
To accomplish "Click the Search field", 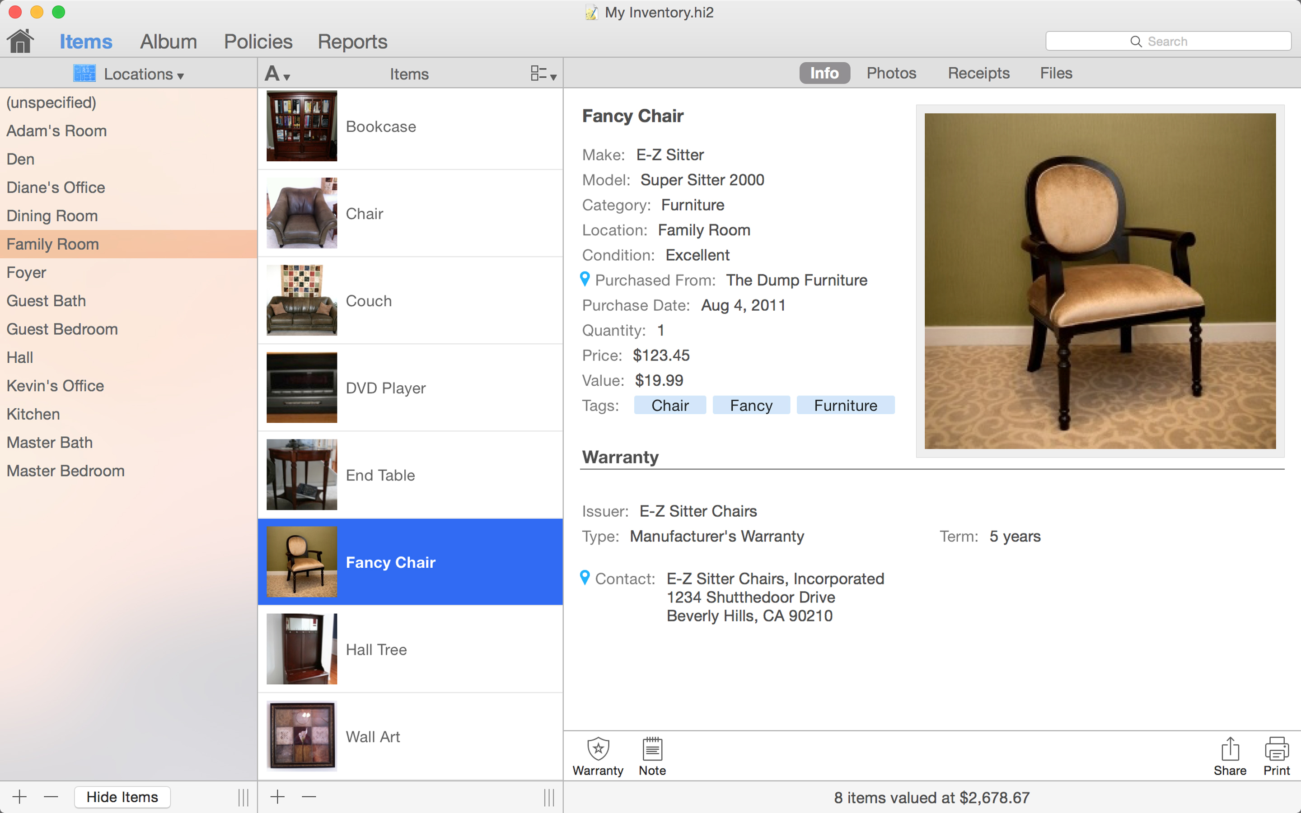I will coord(1168,42).
